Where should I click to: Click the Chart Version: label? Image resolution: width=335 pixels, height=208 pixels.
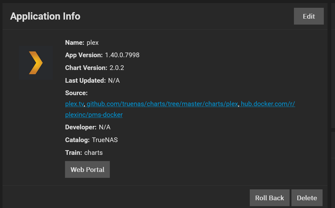86,68
